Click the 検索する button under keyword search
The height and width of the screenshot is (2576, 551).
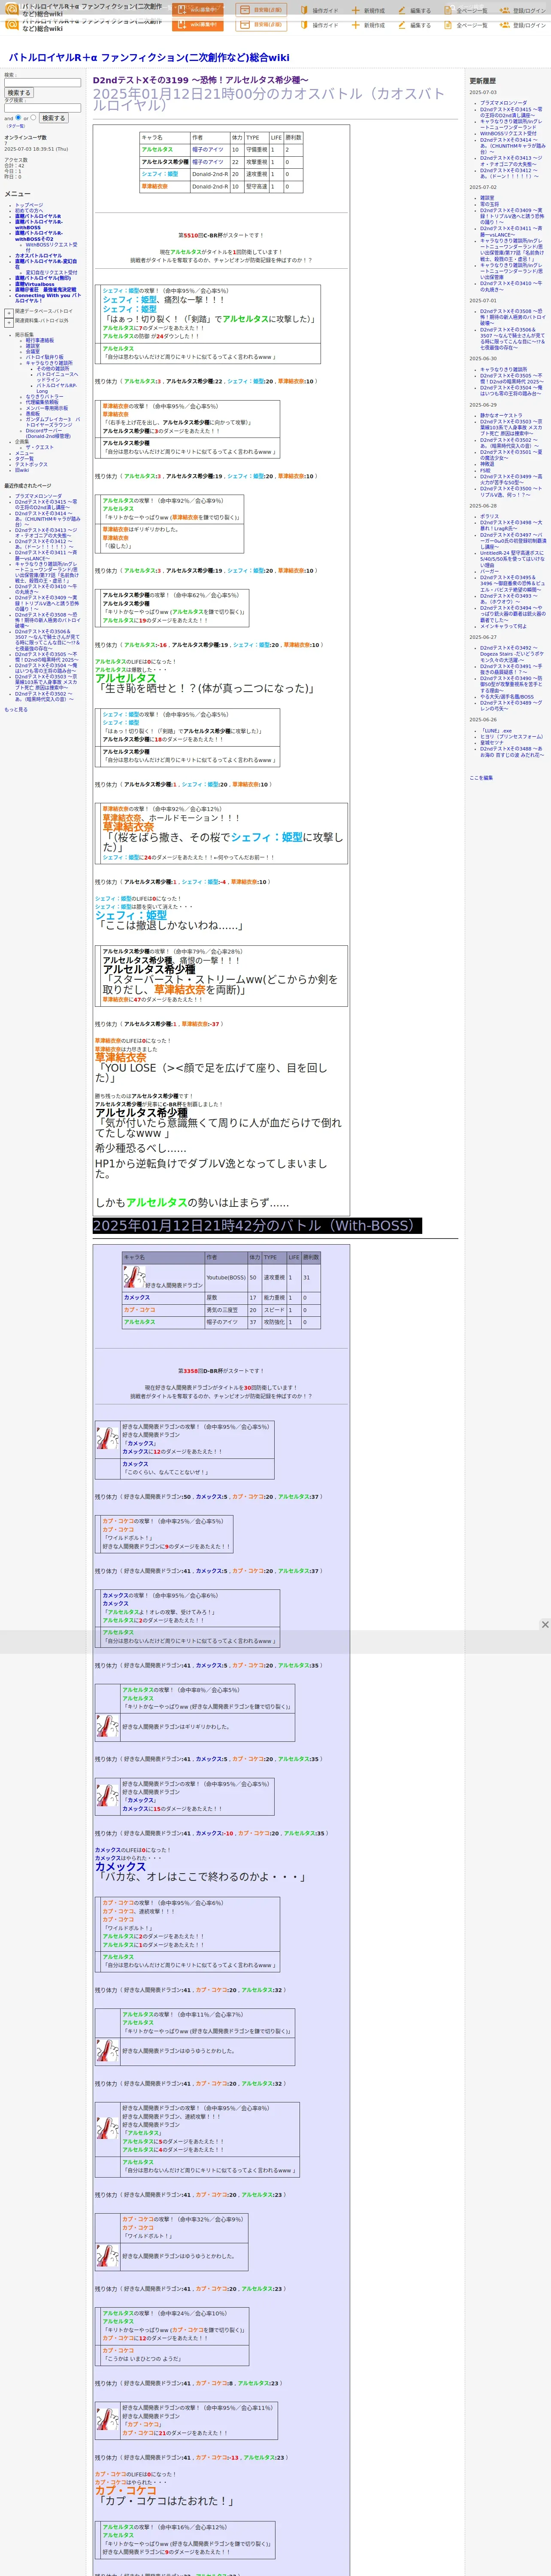19,93
